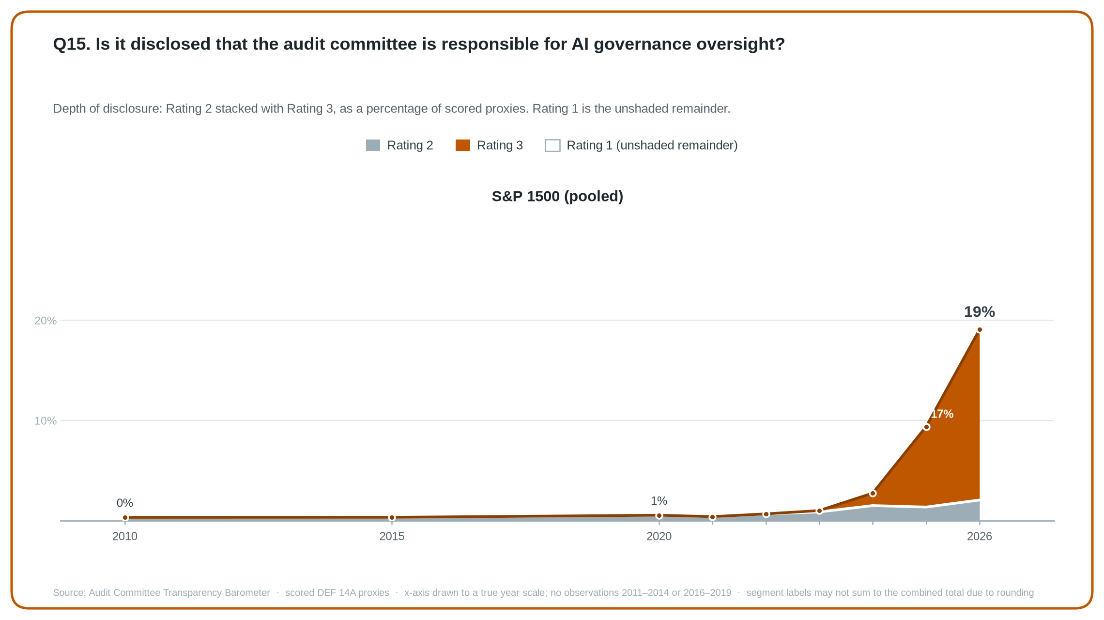
Task: Click the Depth of disclosure subtitle
Action: [392, 108]
